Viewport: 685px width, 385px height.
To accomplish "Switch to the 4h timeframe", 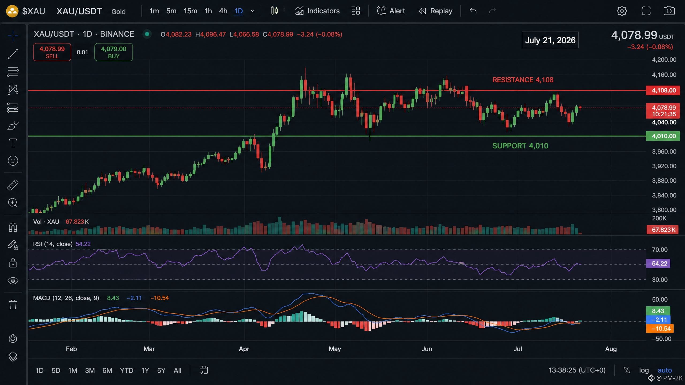I will (x=223, y=11).
